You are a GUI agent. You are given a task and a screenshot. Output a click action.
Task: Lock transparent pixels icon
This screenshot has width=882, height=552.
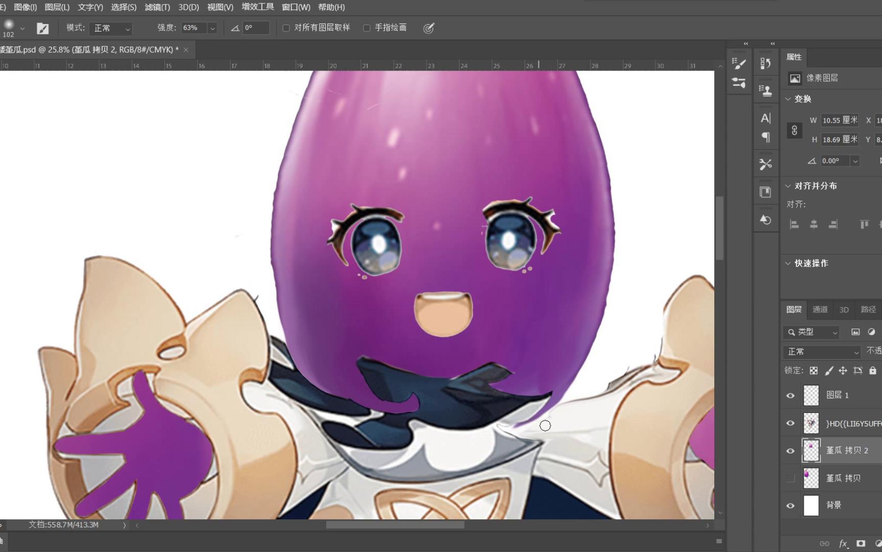click(x=813, y=371)
